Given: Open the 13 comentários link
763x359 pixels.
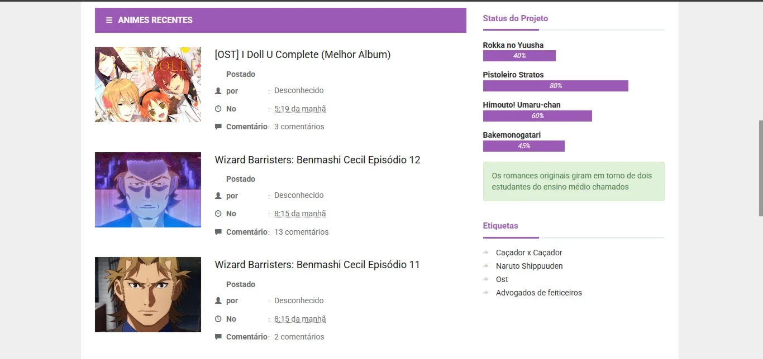Looking at the screenshot, I should (x=302, y=232).
